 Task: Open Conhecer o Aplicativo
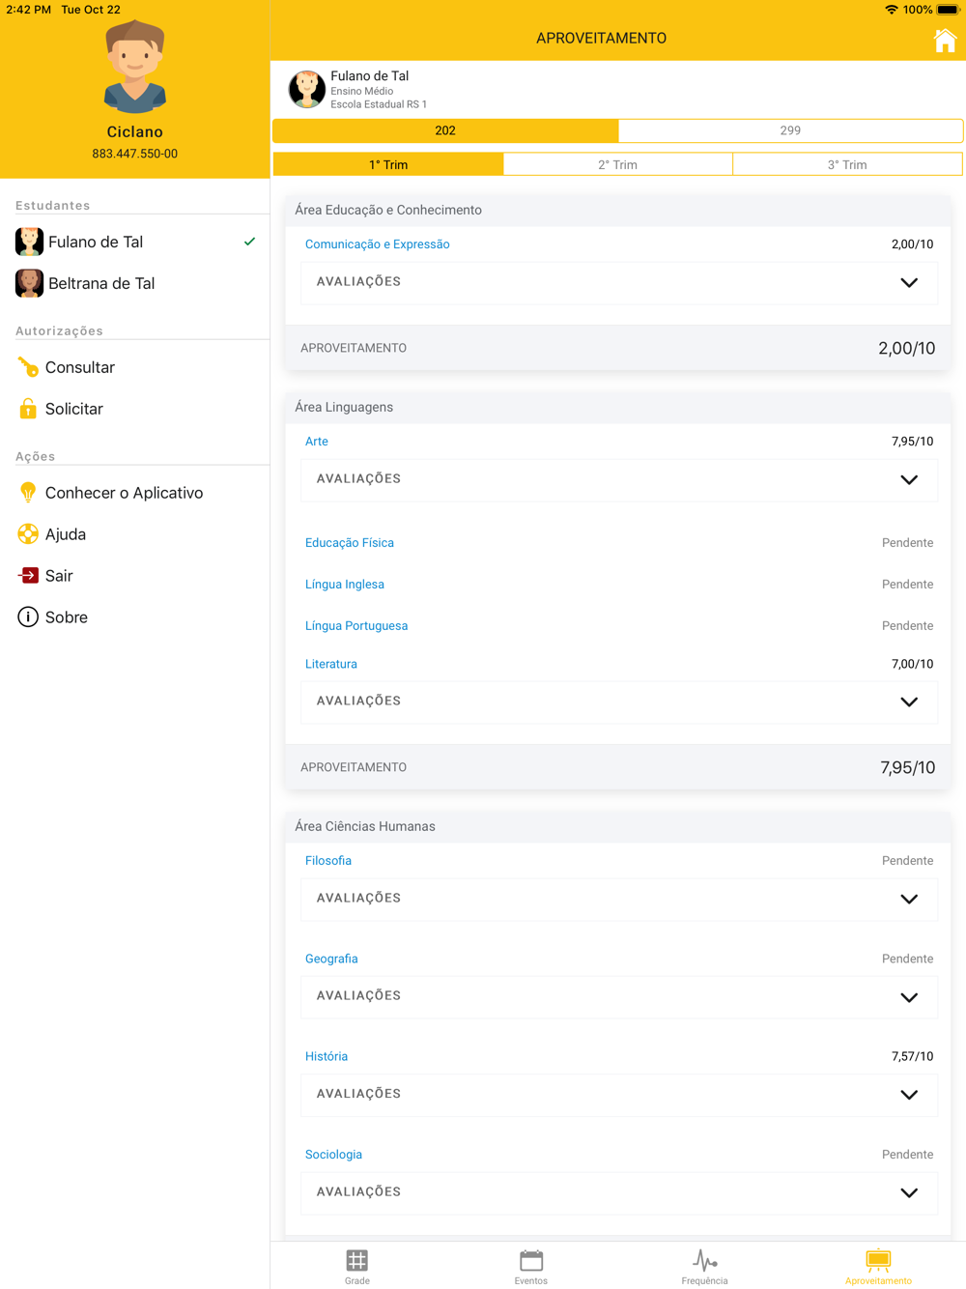pos(135,493)
